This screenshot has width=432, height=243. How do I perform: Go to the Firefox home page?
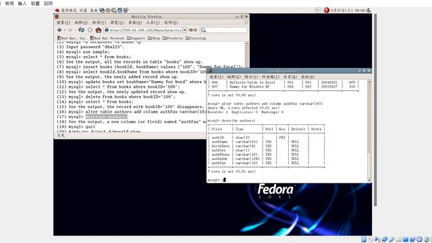click(99, 30)
